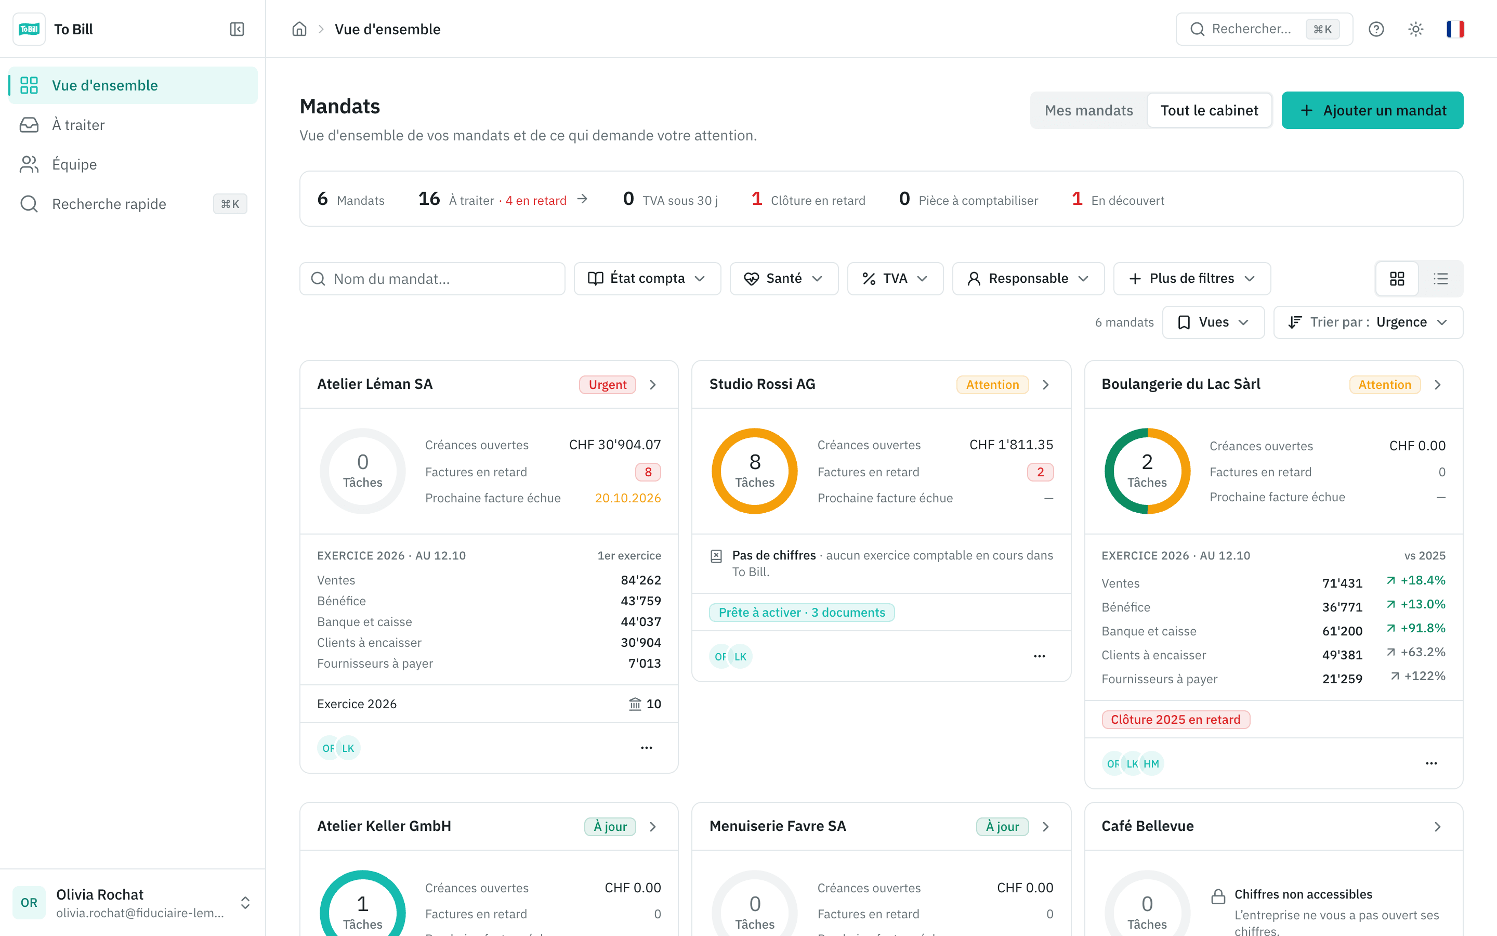Expand Plus de filtres dropdown

click(1192, 279)
